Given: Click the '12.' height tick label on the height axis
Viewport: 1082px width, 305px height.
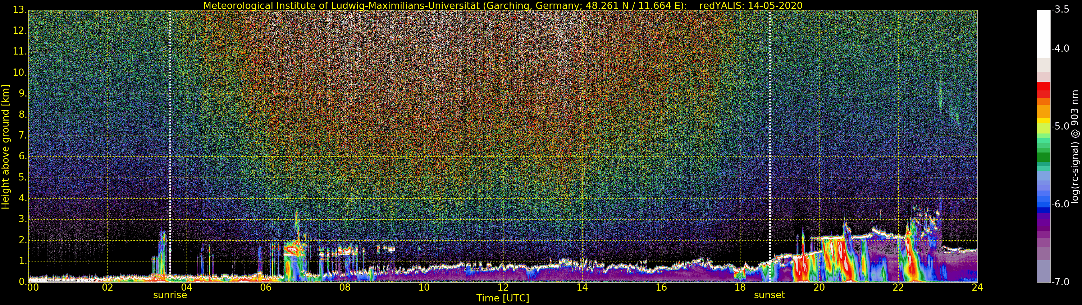Looking at the screenshot, I should [x=20, y=31].
